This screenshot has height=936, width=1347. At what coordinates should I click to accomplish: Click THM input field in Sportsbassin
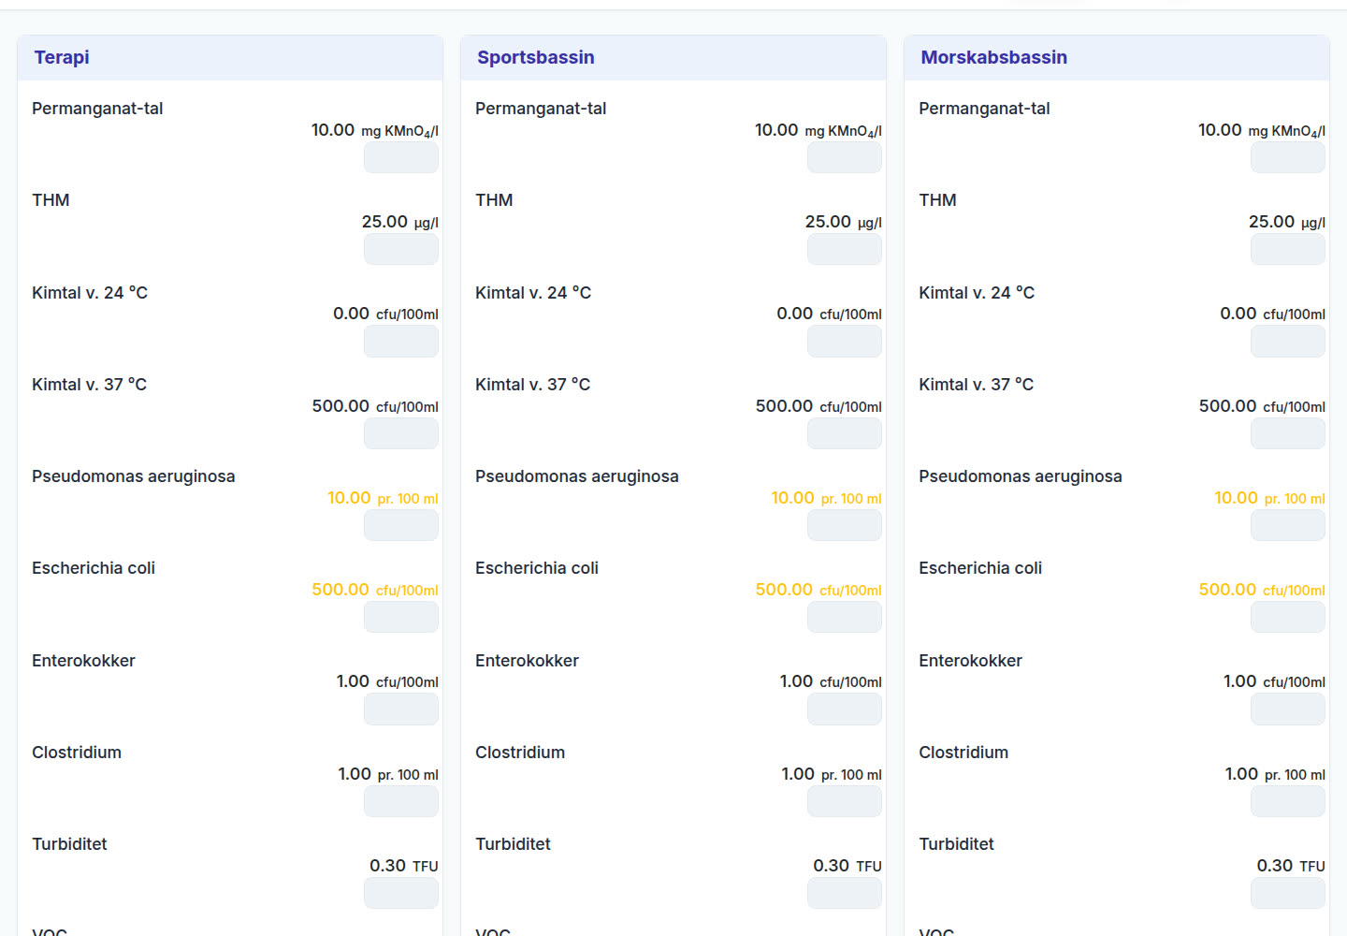pyautogui.click(x=844, y=250)
